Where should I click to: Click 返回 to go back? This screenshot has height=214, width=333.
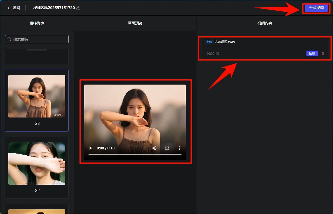coord(16,8)
